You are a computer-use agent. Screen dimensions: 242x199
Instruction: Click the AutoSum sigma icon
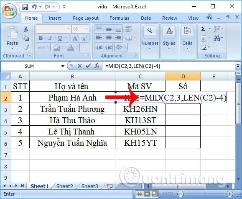pos(204,29)
